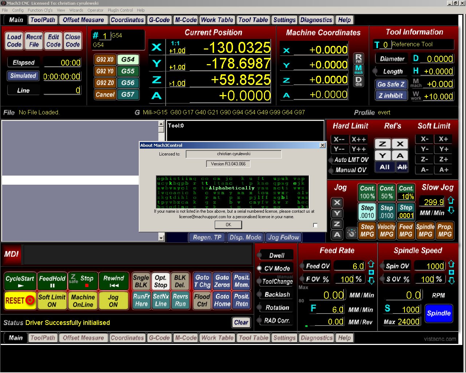
Task: Toggle the Dwell option
Action: click(x=275, y=255)
